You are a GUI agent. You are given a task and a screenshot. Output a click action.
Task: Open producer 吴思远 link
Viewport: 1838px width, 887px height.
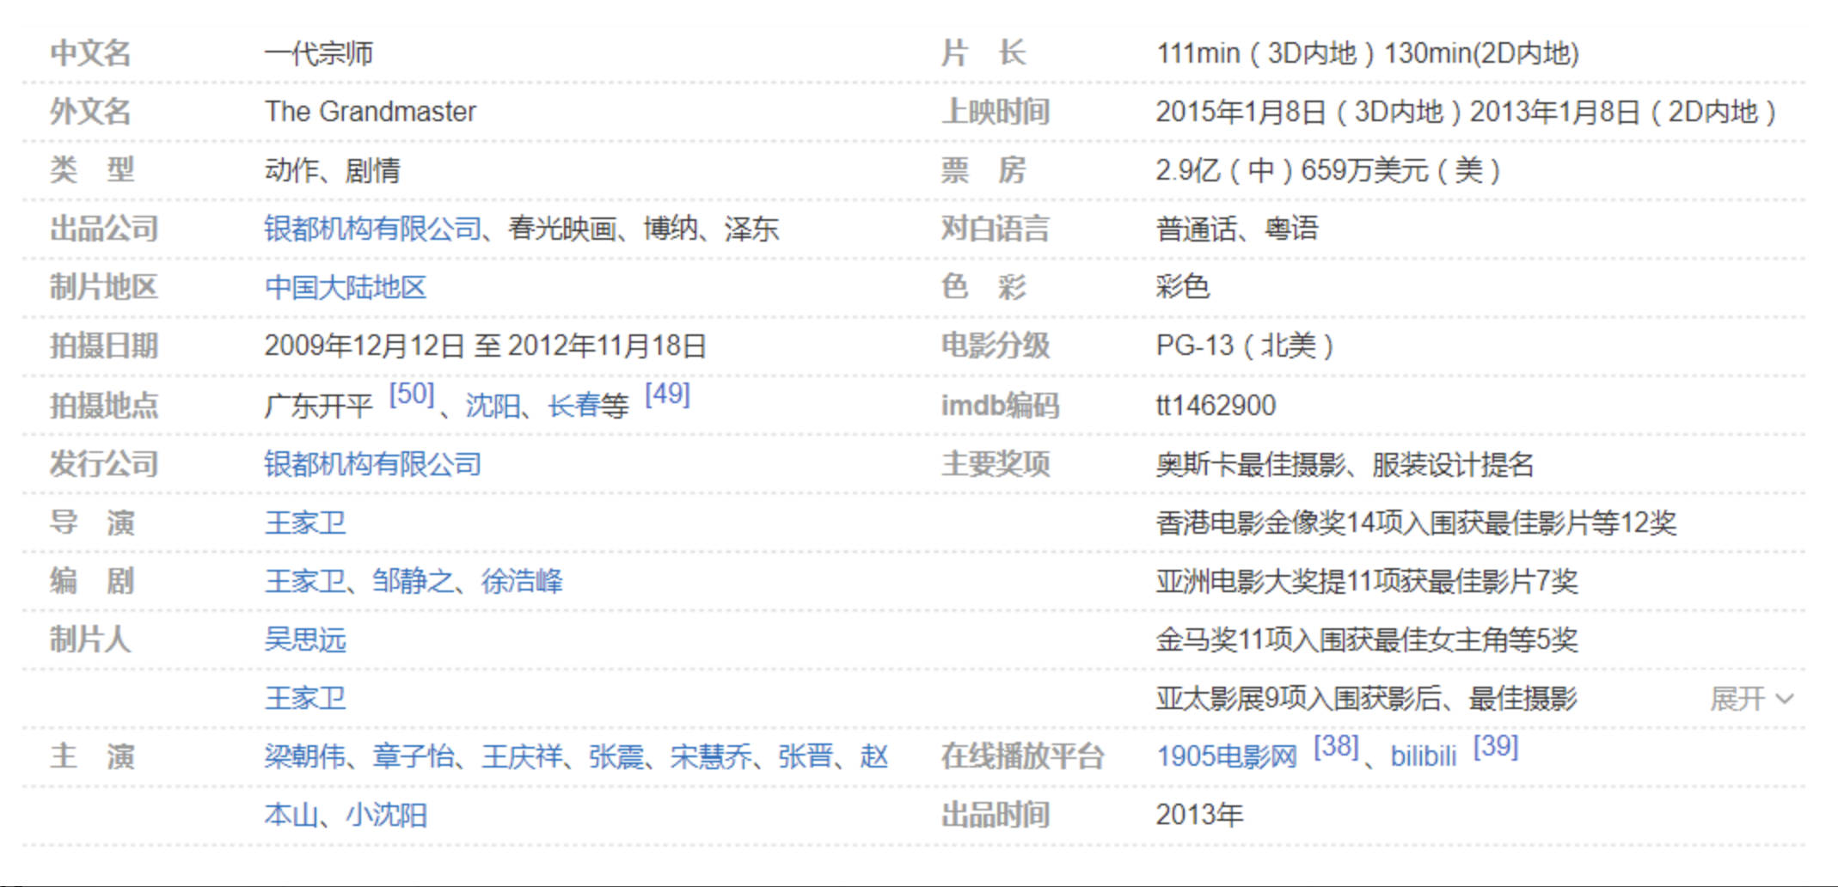point(305,639)
